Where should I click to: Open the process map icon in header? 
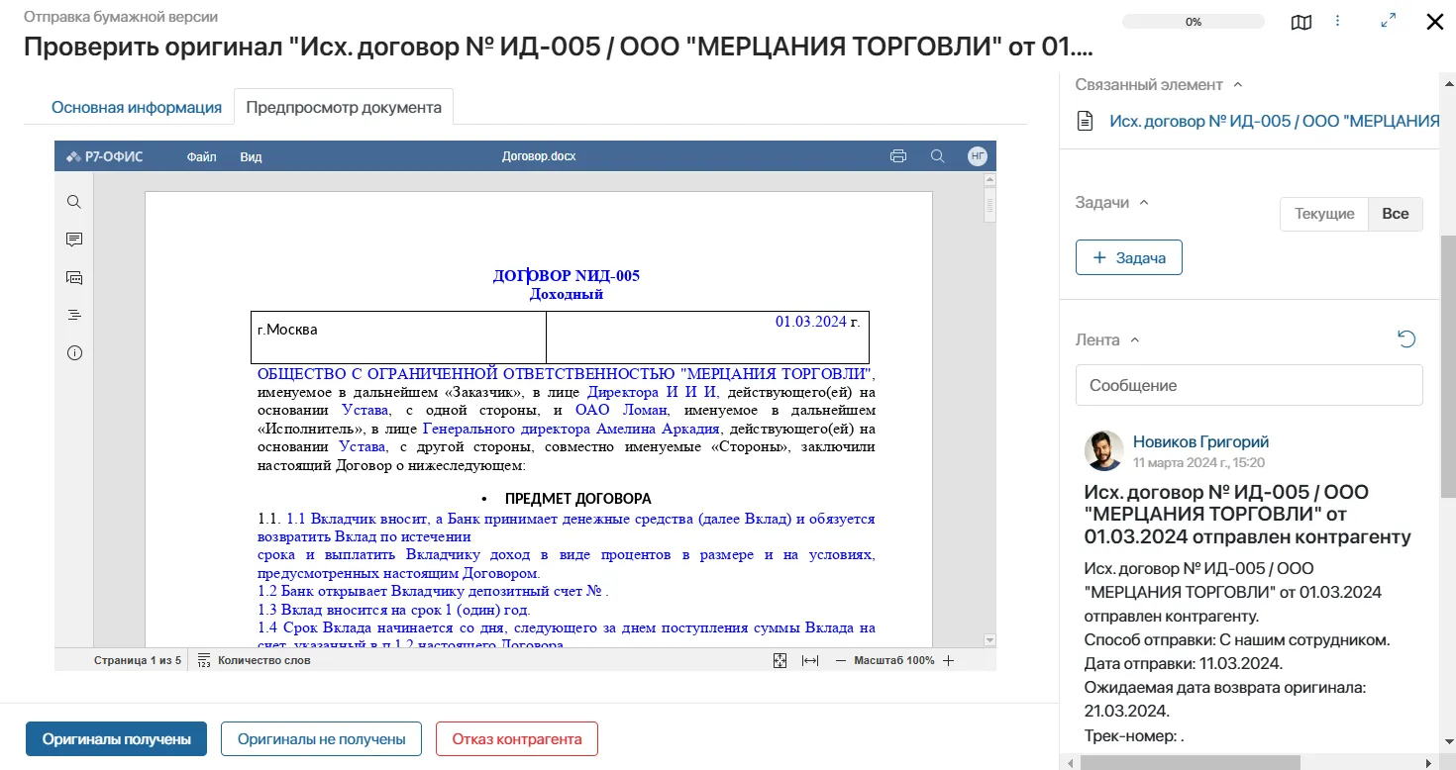pyautogui.click(x=1300, y=22)
